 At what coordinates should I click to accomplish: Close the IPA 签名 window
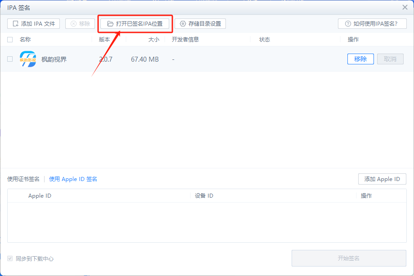point(405,7)
